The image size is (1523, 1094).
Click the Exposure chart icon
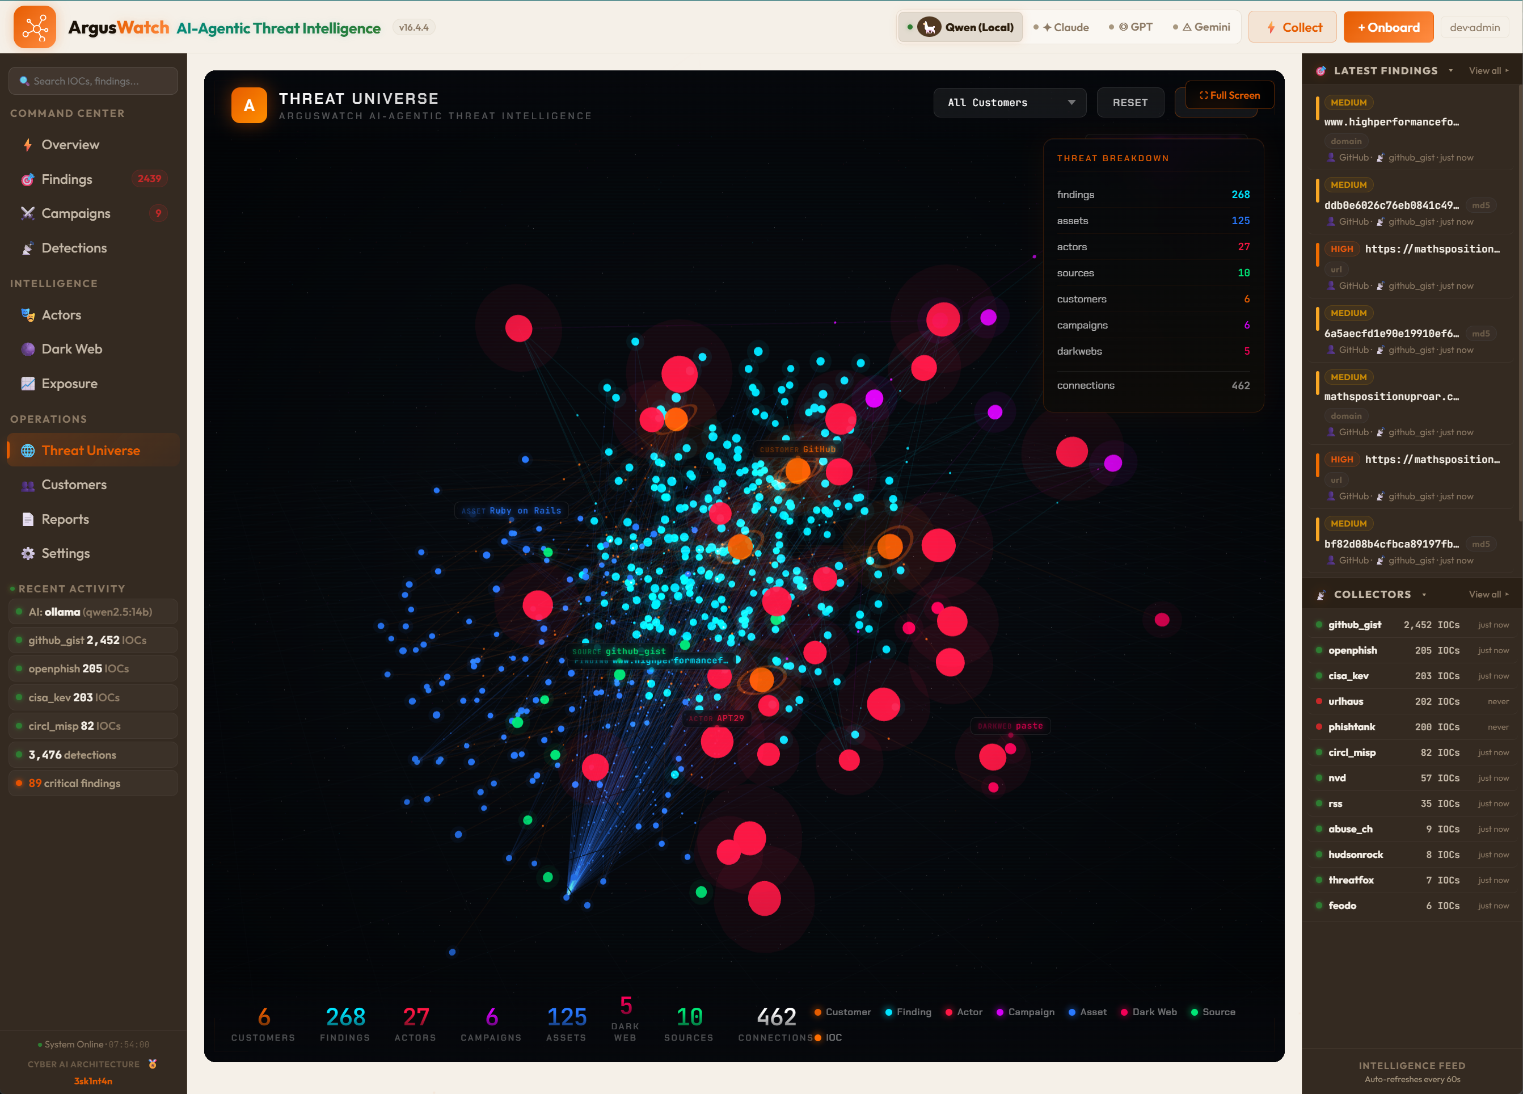point(28,384)
